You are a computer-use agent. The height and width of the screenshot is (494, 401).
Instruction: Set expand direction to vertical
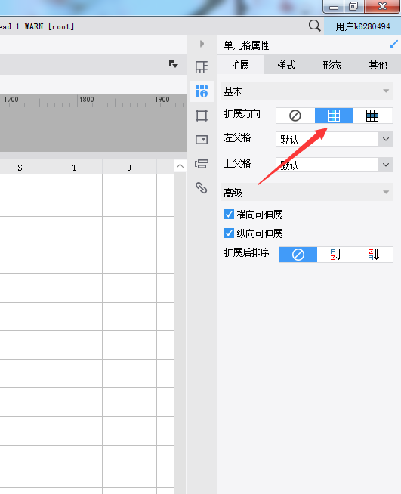(x=334, y=116)
